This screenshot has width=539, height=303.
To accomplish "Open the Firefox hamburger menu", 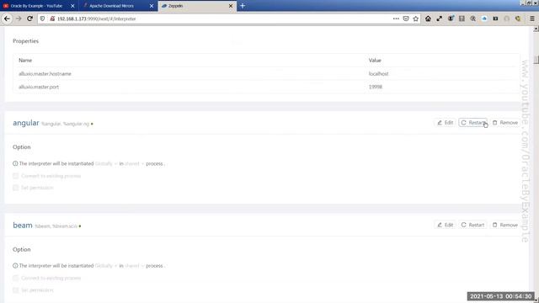I will point(531,19).
